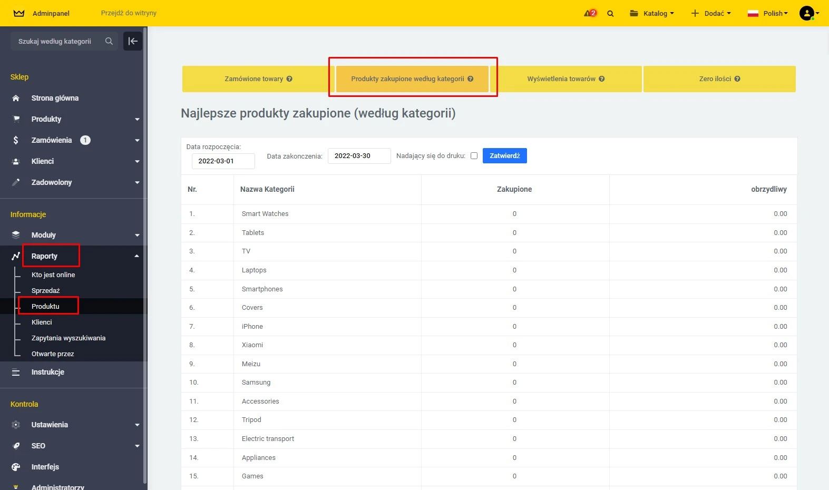Click the lines icon beside Instrukcje
The image size is (829, 490).
click(x=16, y=372)
